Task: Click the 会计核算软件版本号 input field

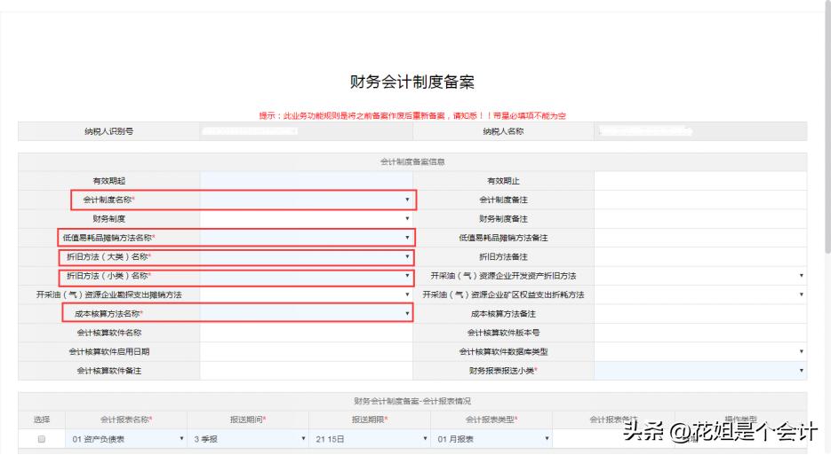Action: pos(700,333)
